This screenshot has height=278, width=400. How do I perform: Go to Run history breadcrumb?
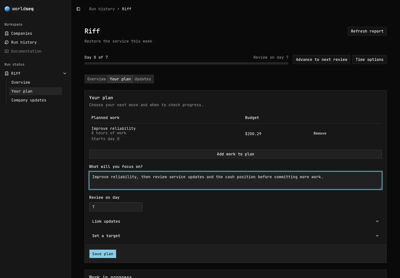(x=102, y=9)
